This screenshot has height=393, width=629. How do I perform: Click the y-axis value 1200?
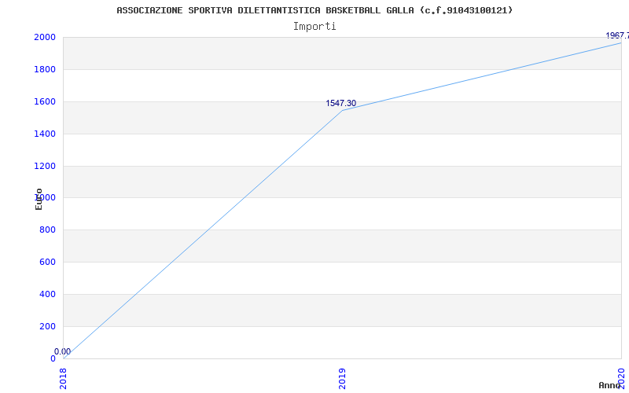(x=45, y=166)
